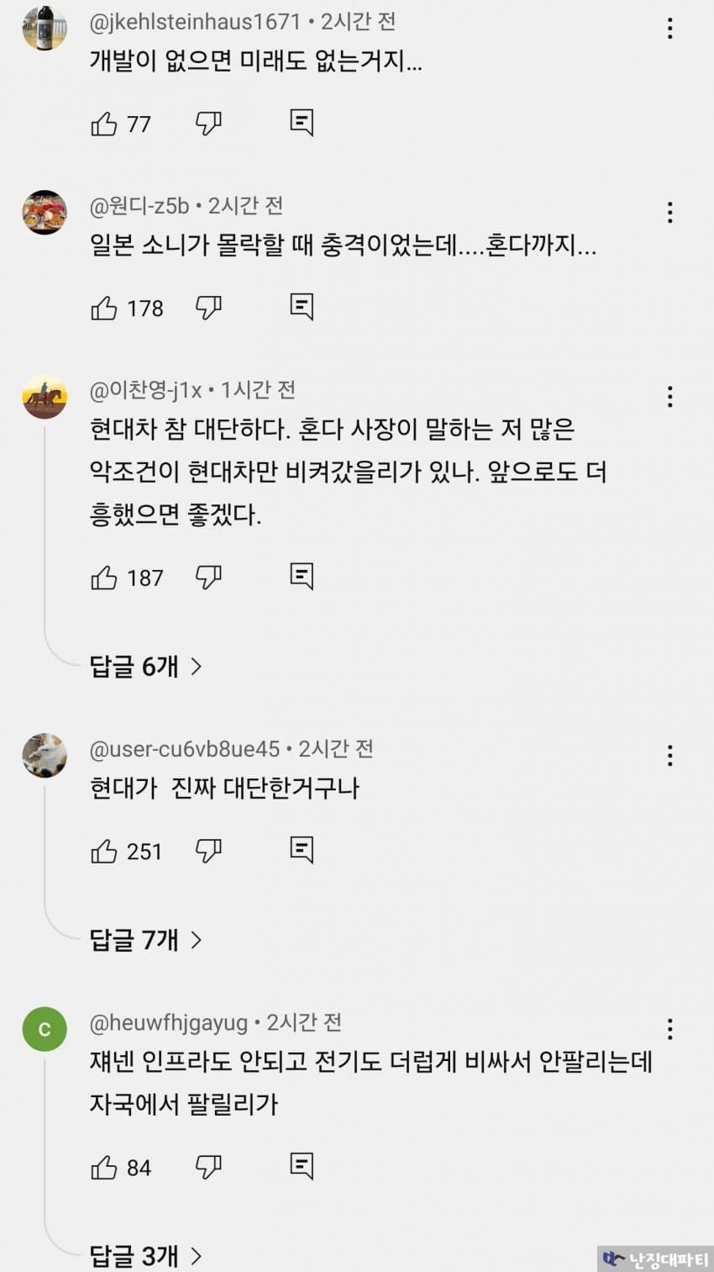Like the comment by @이찬영-j1x

(104, 578)
